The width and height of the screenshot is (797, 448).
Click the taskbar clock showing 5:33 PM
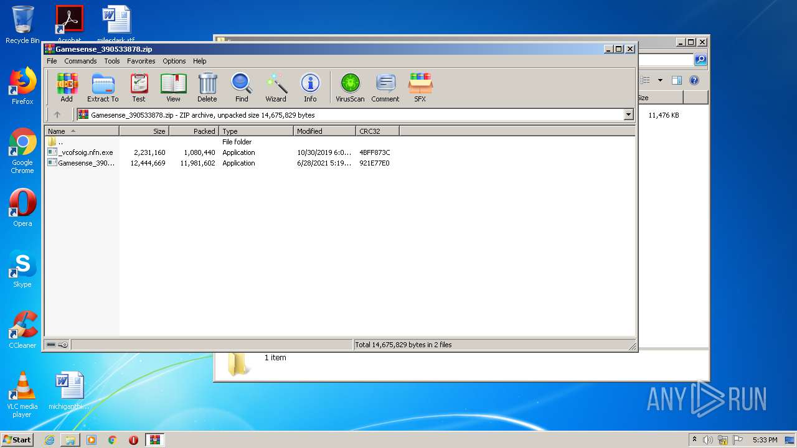tap(765, 440)
